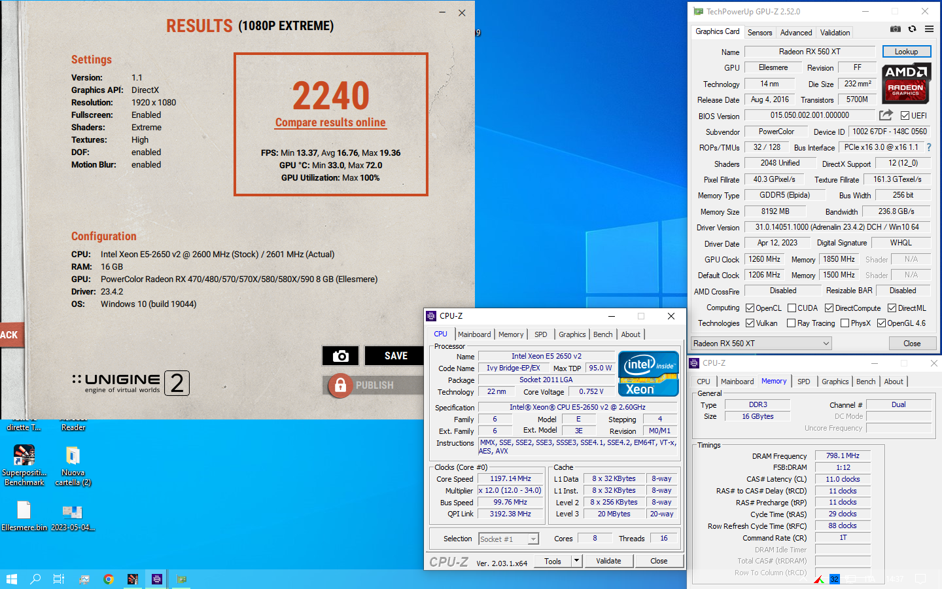Toggle the OpenGL 4.6 checkbox

(882, 323)
